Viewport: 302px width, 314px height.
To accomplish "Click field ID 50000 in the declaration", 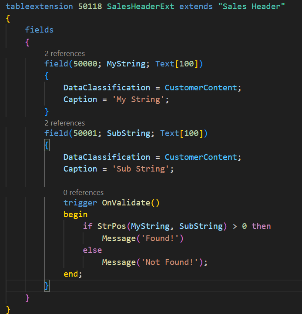I will 87,64.
